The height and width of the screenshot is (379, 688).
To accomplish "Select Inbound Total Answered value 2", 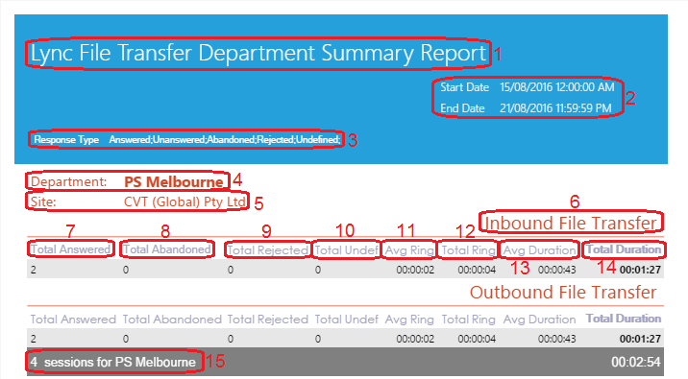I will click(x=34, y=270).
